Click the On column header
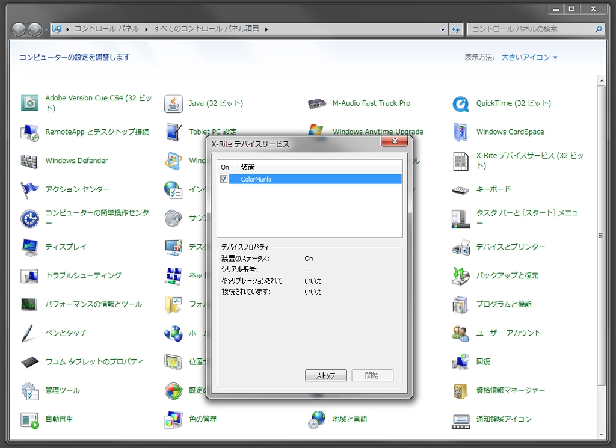 point(227,167)
